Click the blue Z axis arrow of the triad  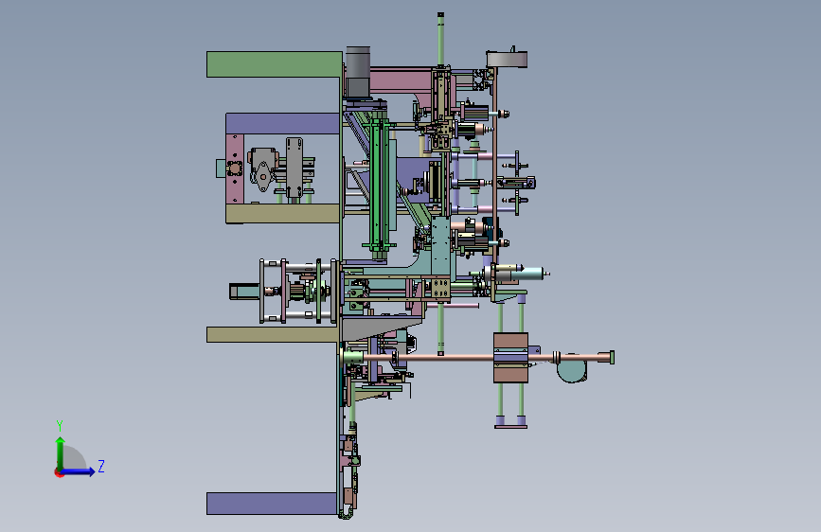click(x=79, y=471)
